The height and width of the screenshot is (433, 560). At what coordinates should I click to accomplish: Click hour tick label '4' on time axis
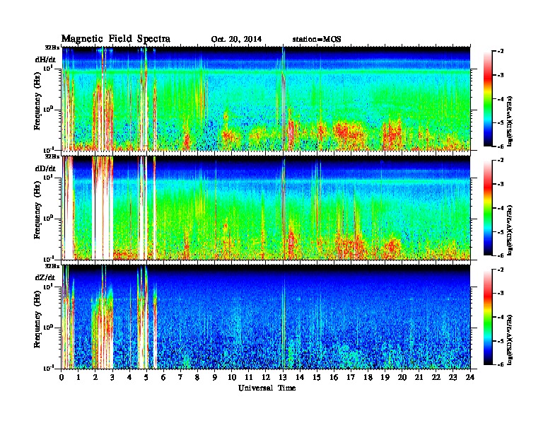click(x=129, y=378)
